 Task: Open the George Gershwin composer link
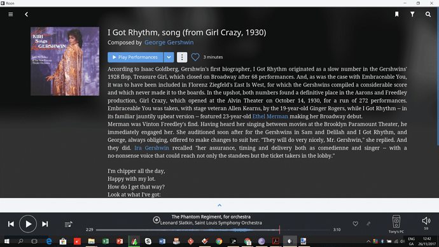(169, 42)
